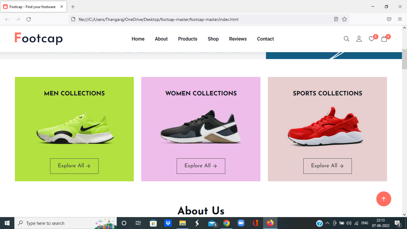Open the Contact menu item

coord(265,39)
